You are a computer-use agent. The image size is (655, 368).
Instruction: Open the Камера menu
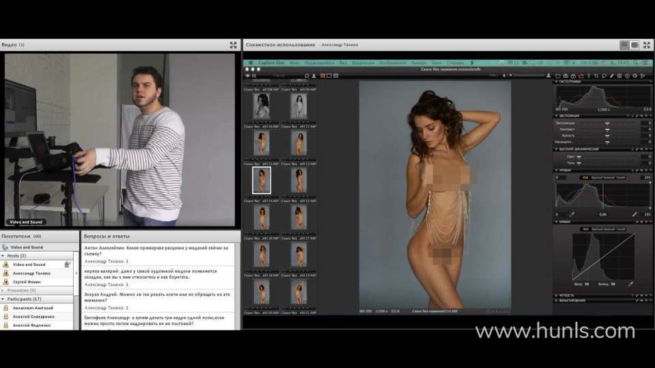(418, 63)
